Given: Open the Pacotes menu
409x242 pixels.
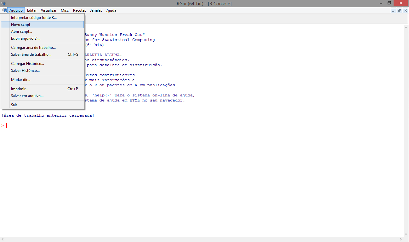Looking at the screenshot, I should pos(79,10).
